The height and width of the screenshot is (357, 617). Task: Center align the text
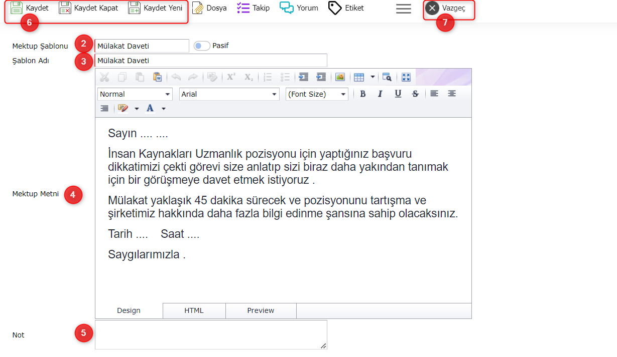click(x=452, y=94)
